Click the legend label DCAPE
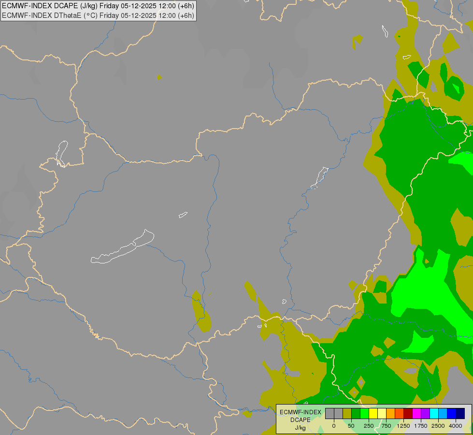473x435 pixels. click(x=301, y=420)
